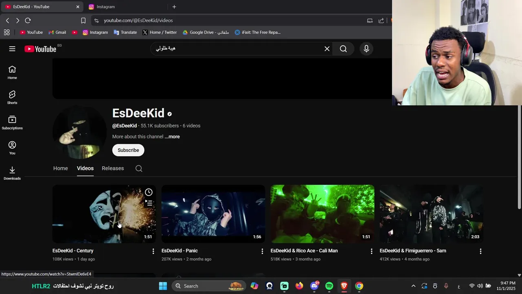Screen dimensions: 522x294
Task: Go back in the browser
Action: coord(7,20)
